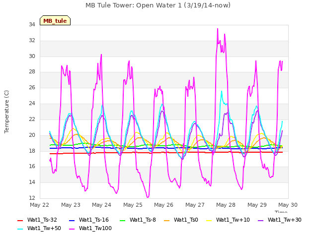318x238 pixels.
Task: Click the purple Wat1_Tw+30 legend swatch
Action: click(x=260, y=221)
